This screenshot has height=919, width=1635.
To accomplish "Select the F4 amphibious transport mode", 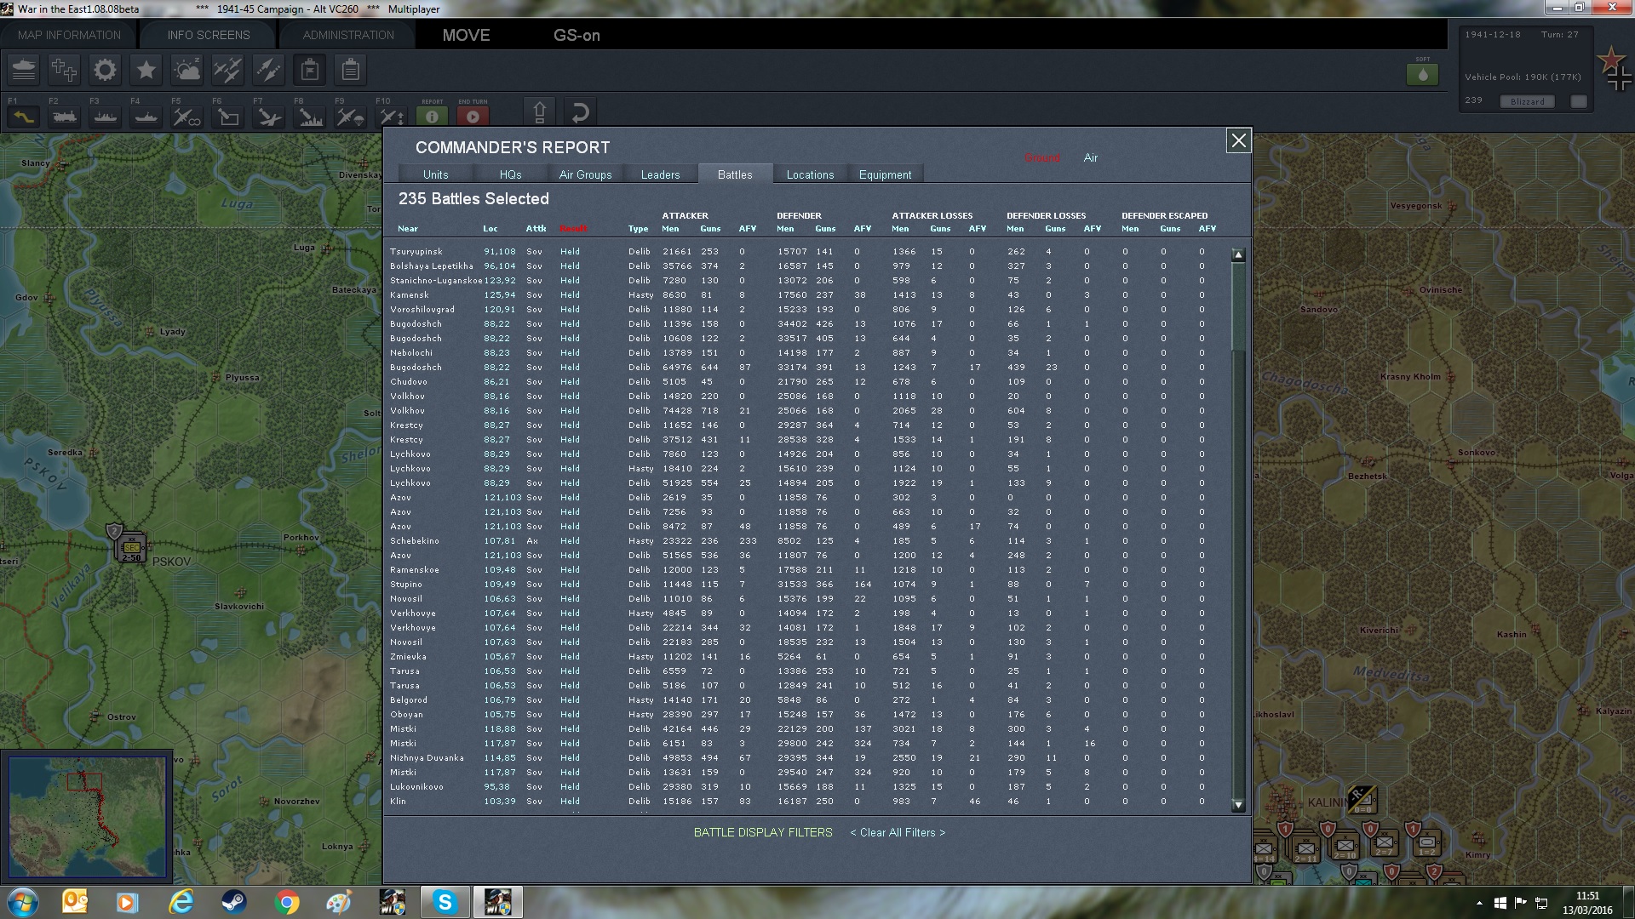I will [146, 117].
